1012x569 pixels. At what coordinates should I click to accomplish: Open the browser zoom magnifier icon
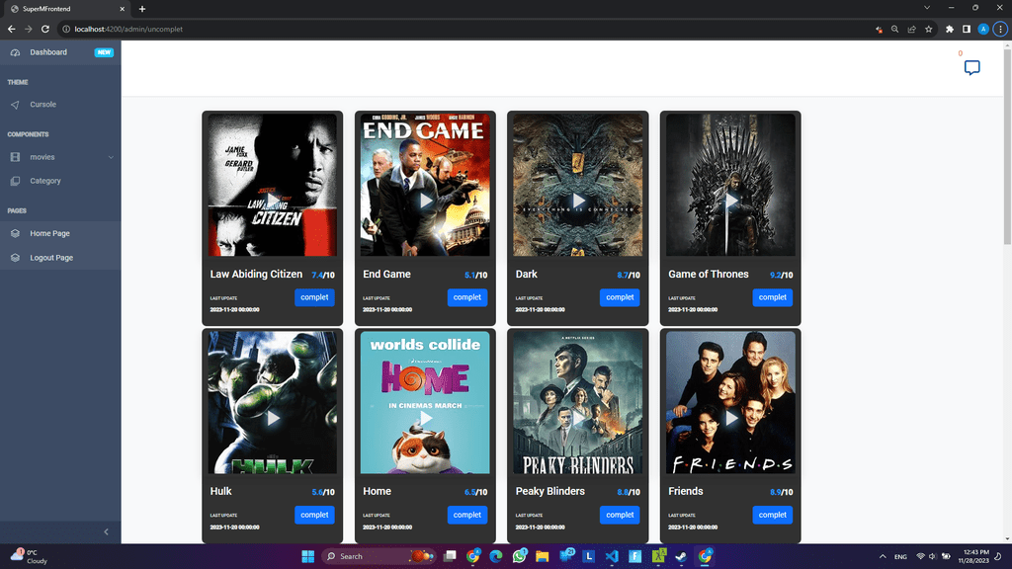pyautogui.click(x=894, y=29)
